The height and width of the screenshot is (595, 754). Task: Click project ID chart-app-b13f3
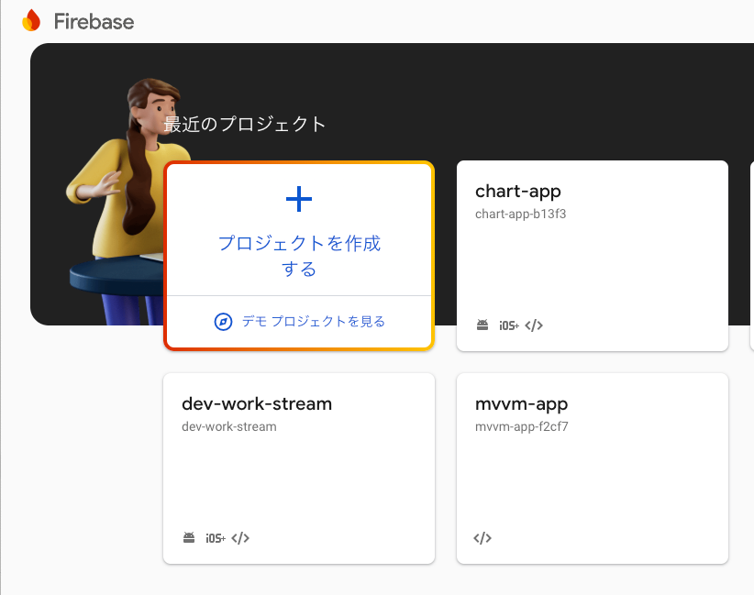[x=520, y=214]
